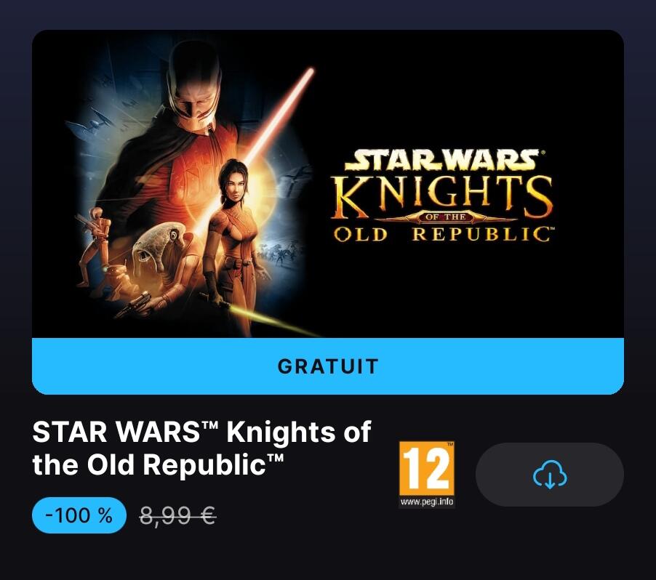This screenshot has height=580, width=656.
Task: Click the OLD REPUBLIC logo text
Action: (442, 234)
